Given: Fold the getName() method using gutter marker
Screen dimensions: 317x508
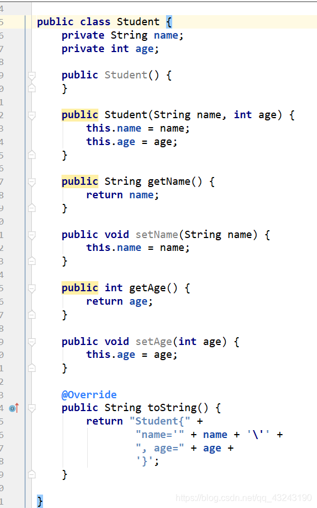Looking at the screenshot, I should (32, 182).
